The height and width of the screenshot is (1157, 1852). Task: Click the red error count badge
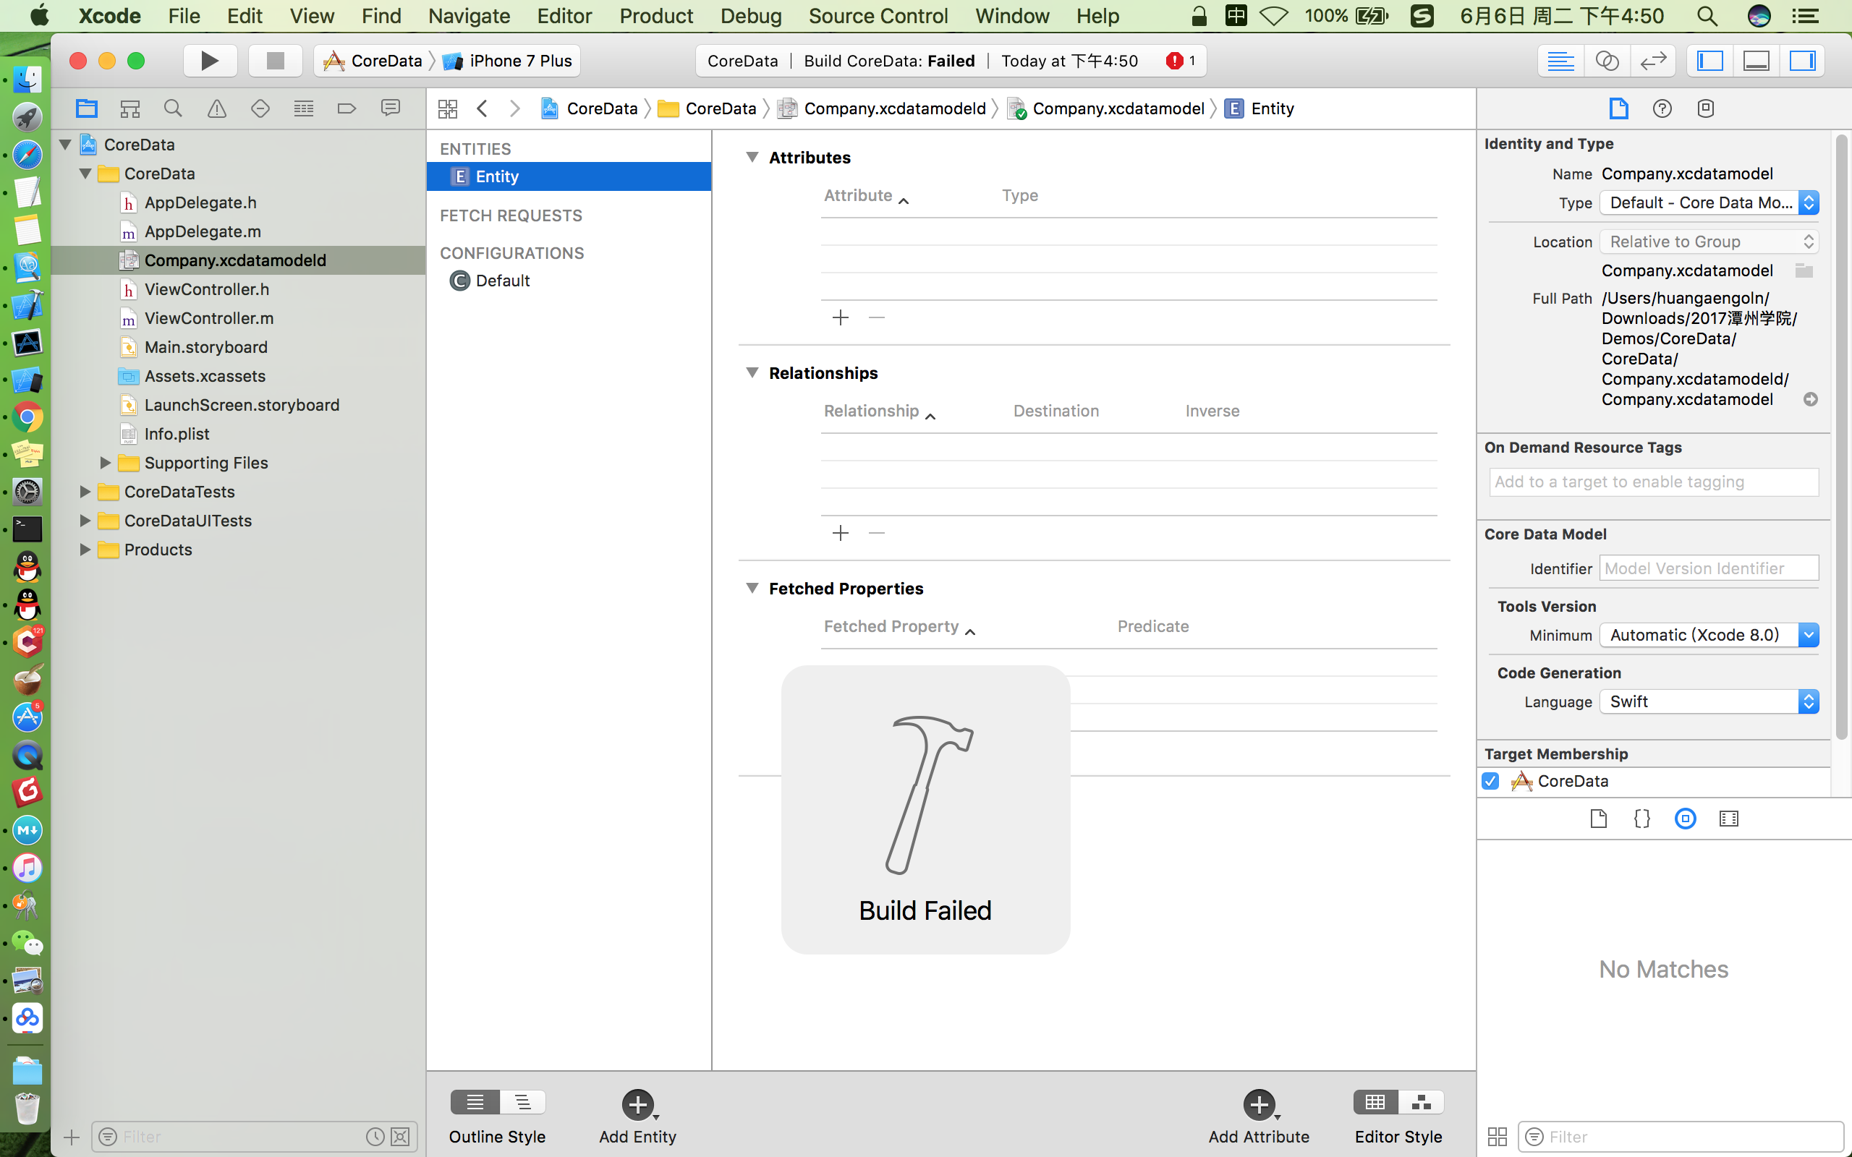click(x=1180, y=61)
